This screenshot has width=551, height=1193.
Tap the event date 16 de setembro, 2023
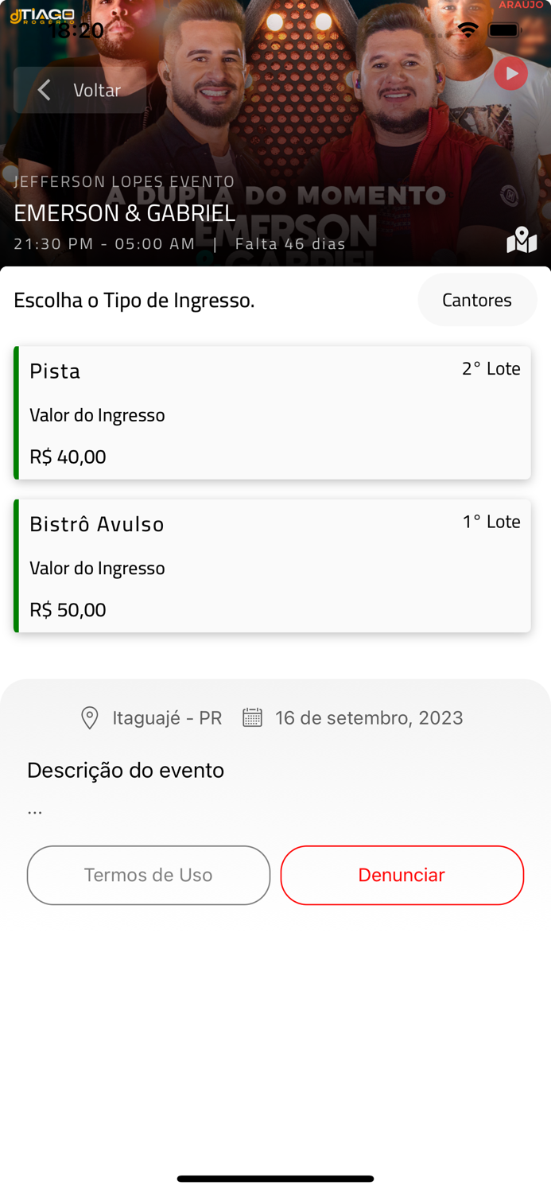coord(369,717)
